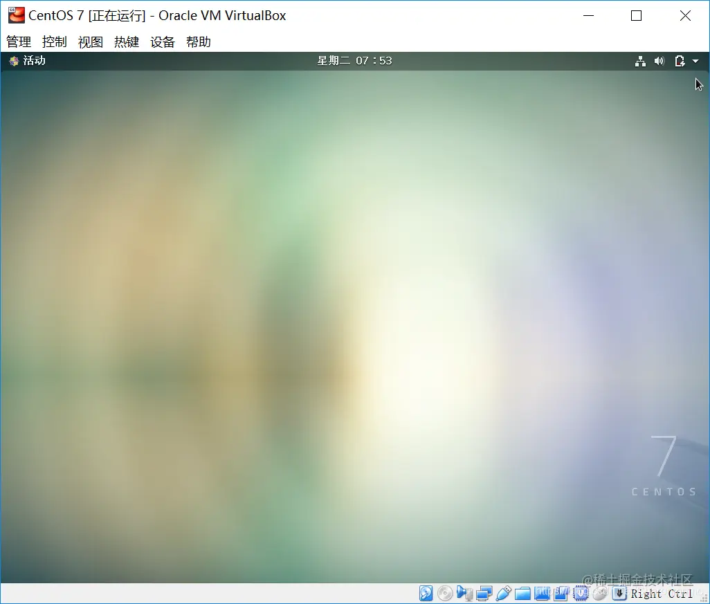Viewport: 710px width, 604px height.
Task: Open the 控制 menu
Action: (x=55, y=42)
